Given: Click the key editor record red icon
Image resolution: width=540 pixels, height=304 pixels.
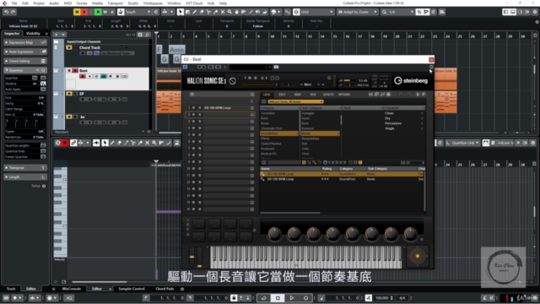Looking at the screenshot, I should [x=65, y=143].
